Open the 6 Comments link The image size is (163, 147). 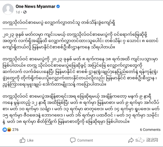point(150,130)
